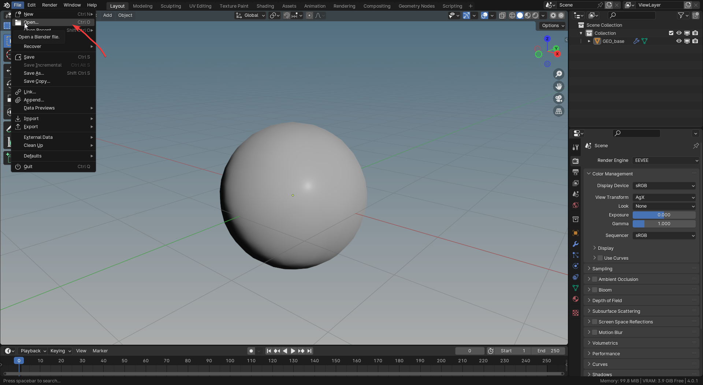703x385 pixels.
Task: Open the Output properties printer icon
Action: coord(576,172)
